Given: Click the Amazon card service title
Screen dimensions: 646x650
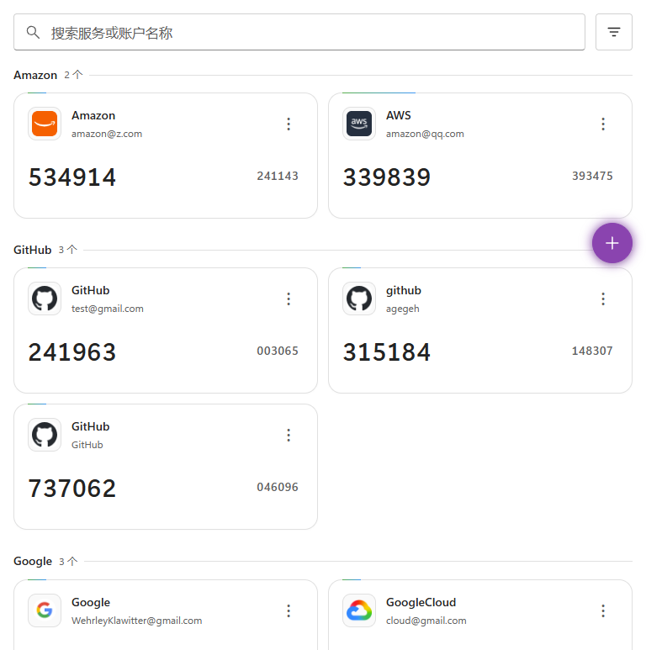Looking at the screenshot, I should [x=93, y=115].
